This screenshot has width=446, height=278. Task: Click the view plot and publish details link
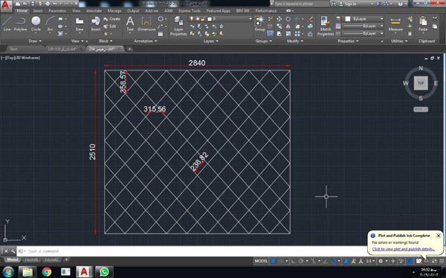(404, 249)
